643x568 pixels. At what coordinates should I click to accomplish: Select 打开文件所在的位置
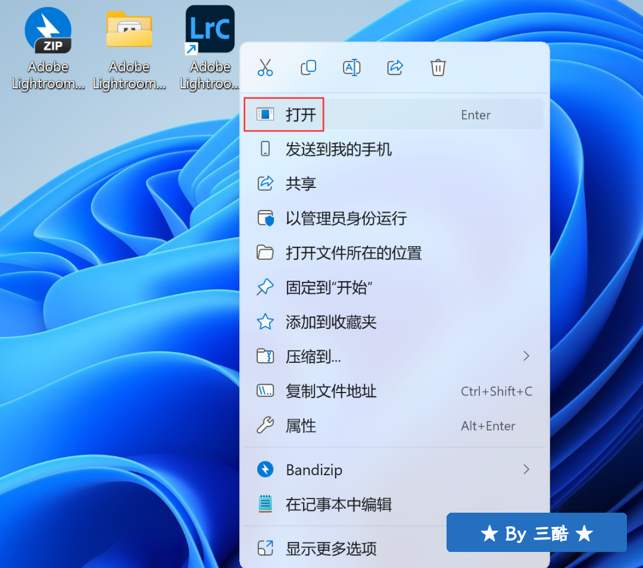click(x=394, y=253)
